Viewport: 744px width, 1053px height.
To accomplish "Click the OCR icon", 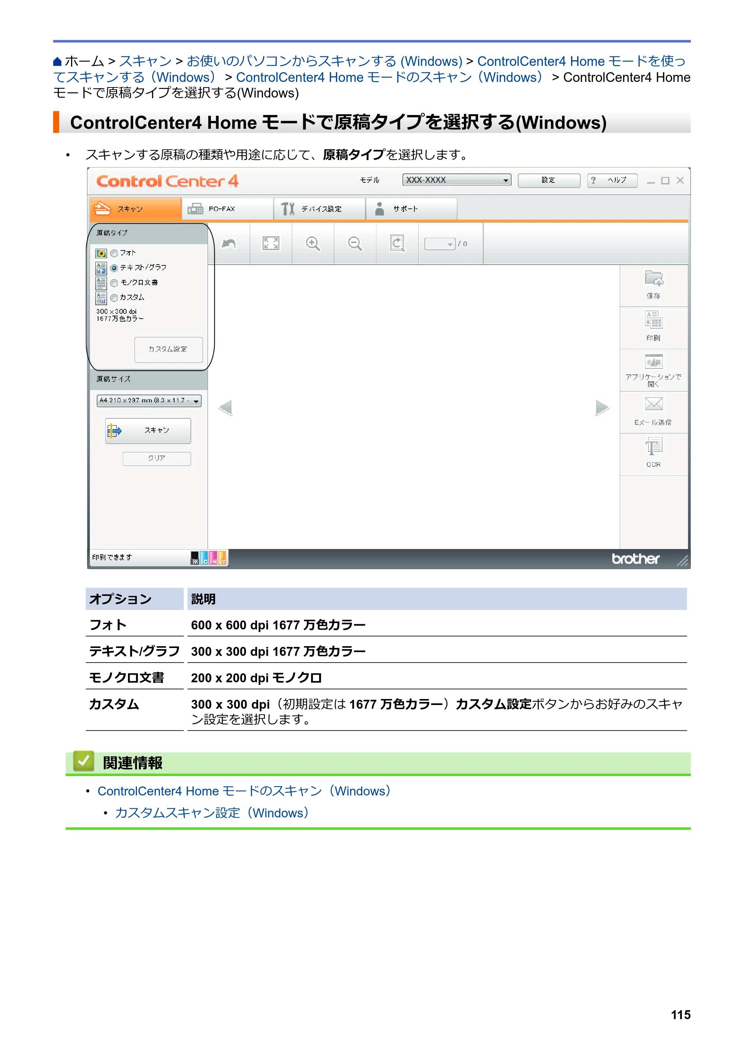I will (x=654, y=446).
